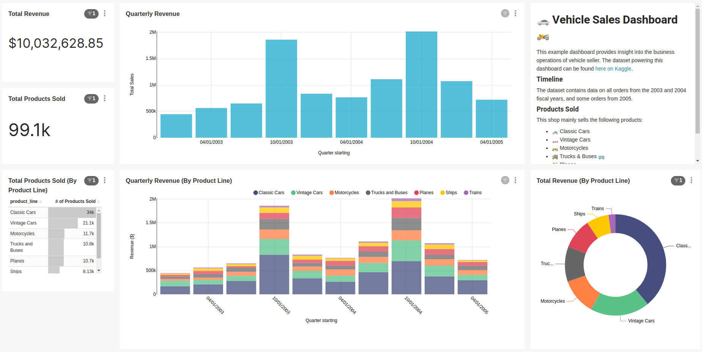Click the tallest Quarterly Revenue bar at 10/01/2004
Screen dimensions: 702x352
[x=421, y=85]
